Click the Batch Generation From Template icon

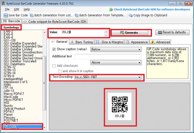[x=77, y=15]
